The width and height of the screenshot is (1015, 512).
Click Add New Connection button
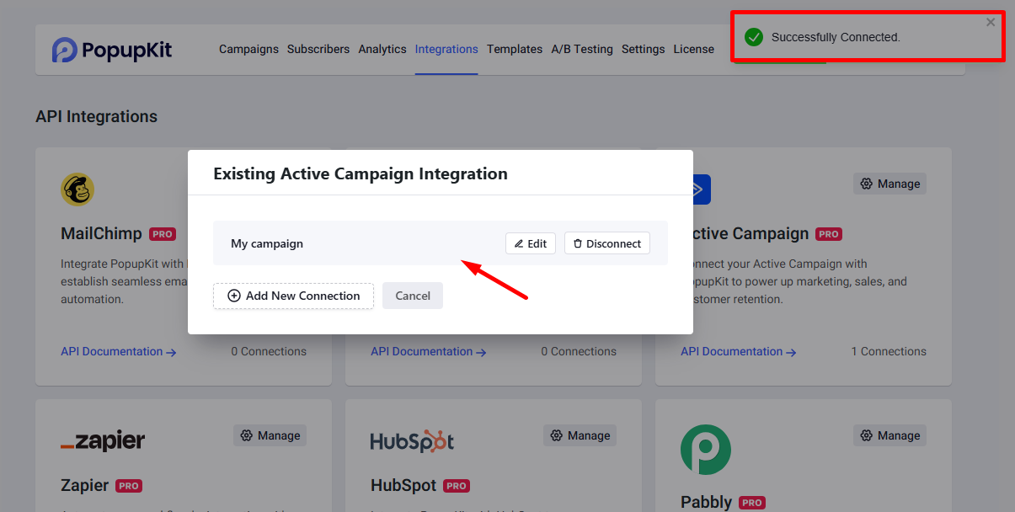(293, 296)
